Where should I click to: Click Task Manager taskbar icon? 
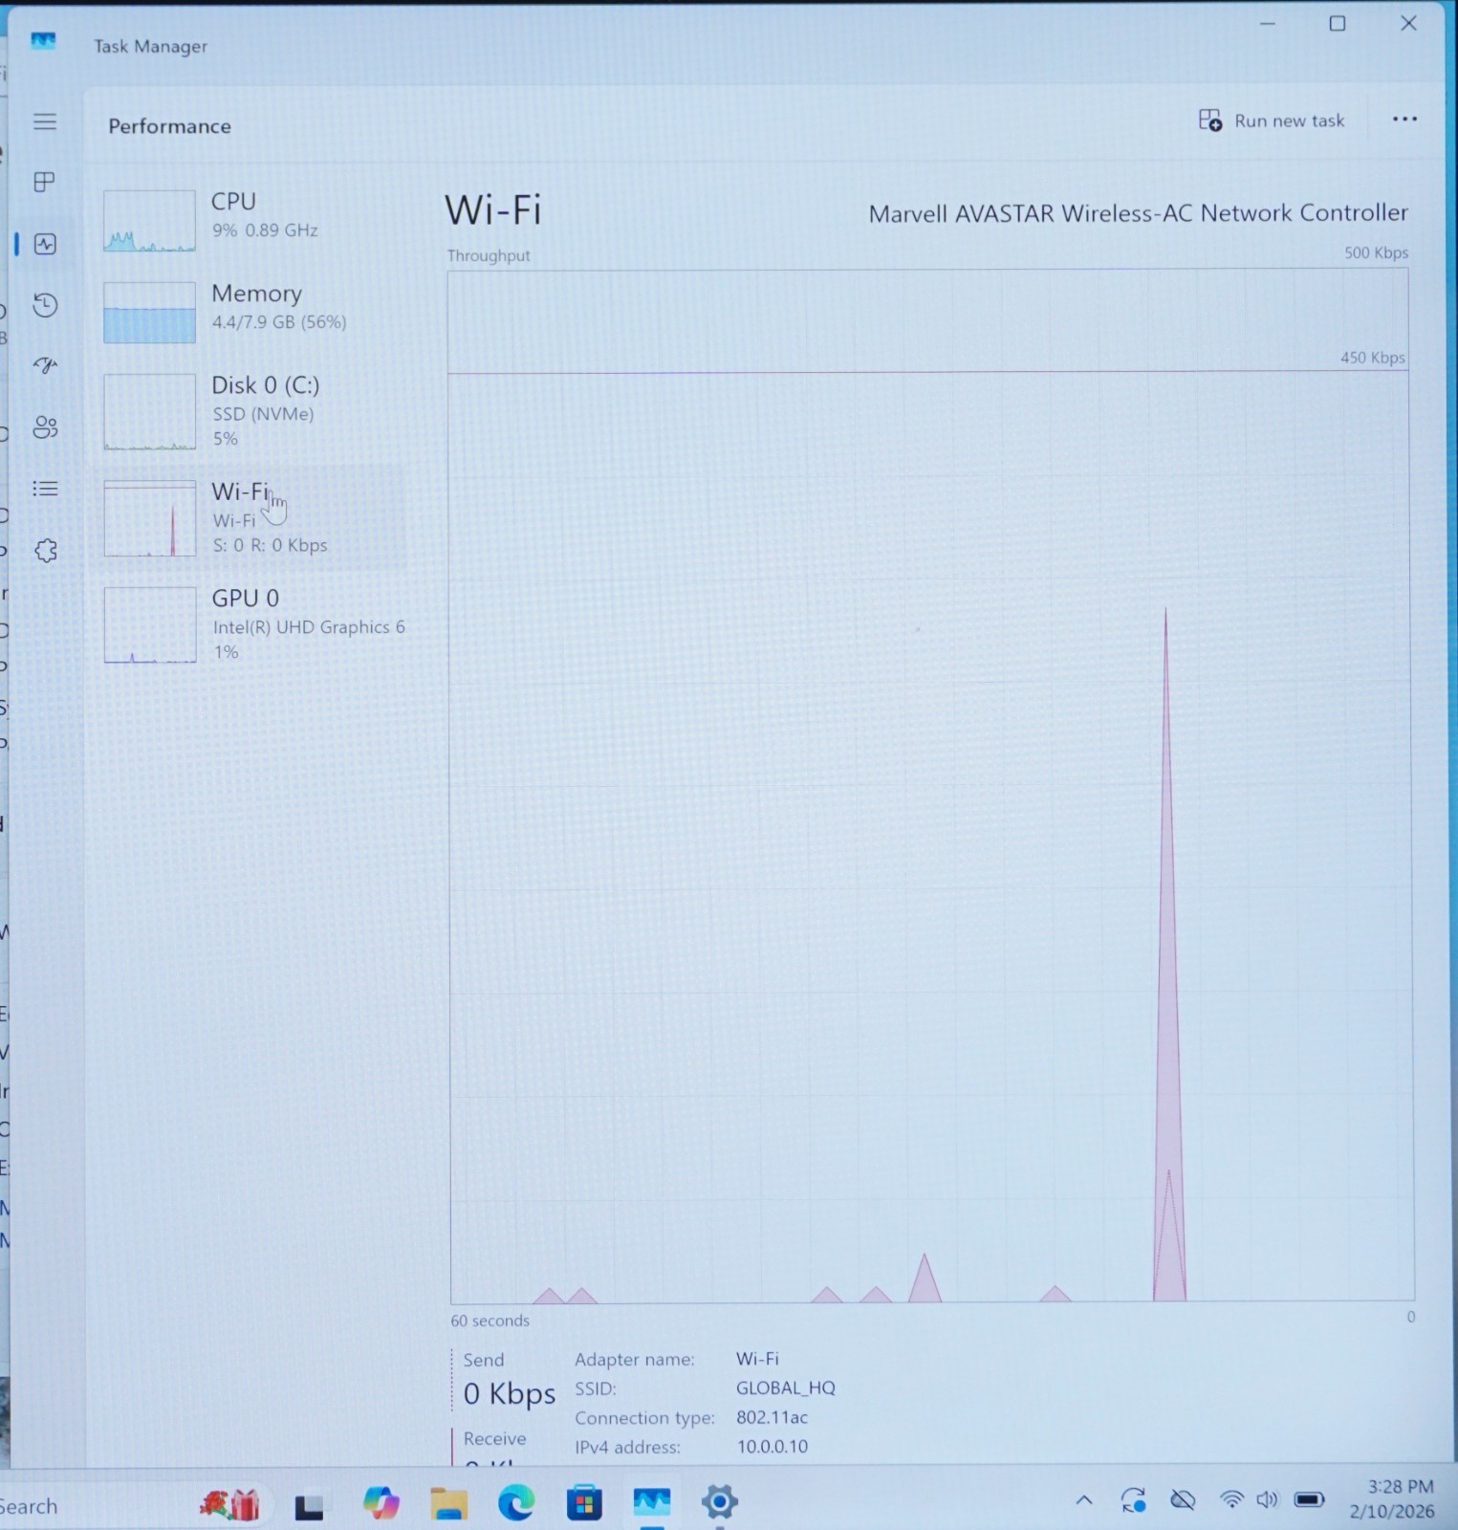point(652,1502)
